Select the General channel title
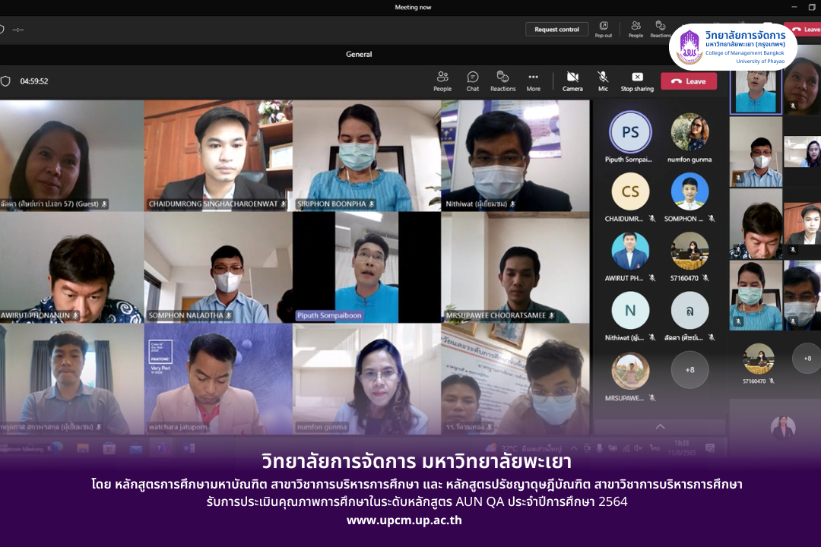 (359, 54)
